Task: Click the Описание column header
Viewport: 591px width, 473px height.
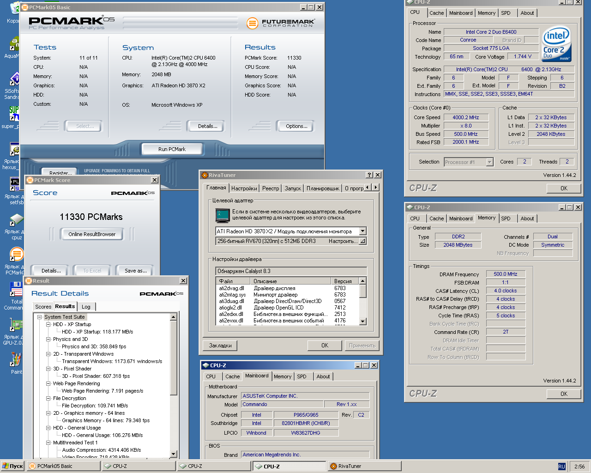Action: (291, 281)
